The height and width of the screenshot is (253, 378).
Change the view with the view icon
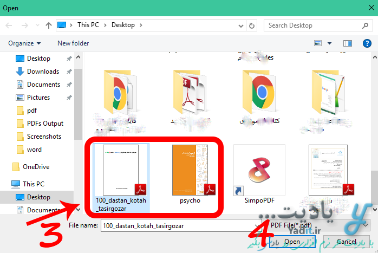[318, 43]
